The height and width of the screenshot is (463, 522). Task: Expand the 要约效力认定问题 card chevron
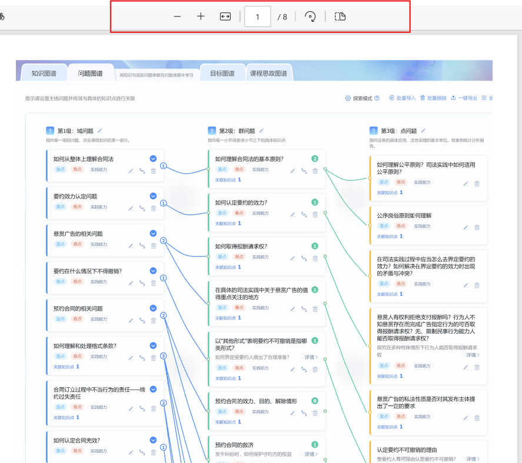point(153,196)
